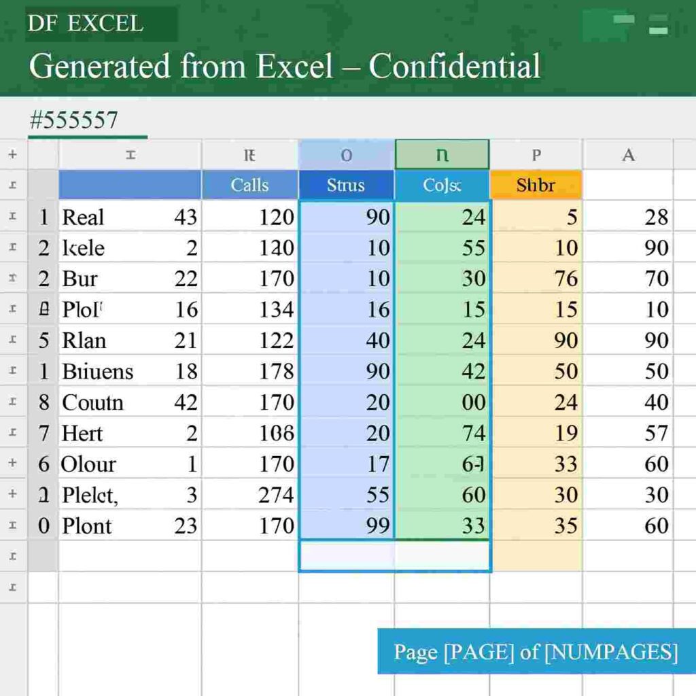Click the marker icon beside the Real row
The height and width of the screenshot is (696, 696).
click(x=14, y=217)
